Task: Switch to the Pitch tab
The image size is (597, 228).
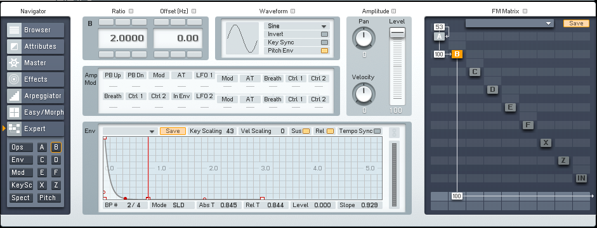Action: click(x=49, y=198)
